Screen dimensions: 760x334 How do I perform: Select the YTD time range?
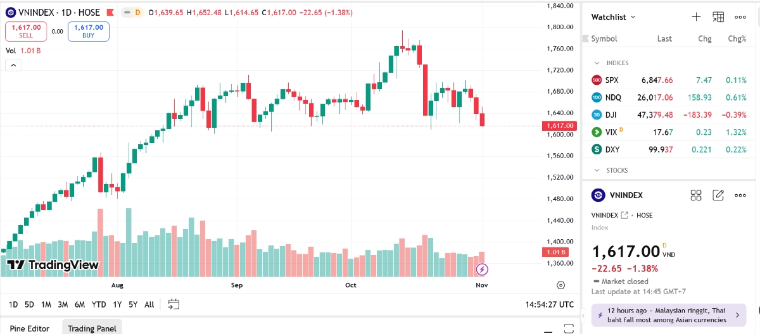(x=99, y=304)
